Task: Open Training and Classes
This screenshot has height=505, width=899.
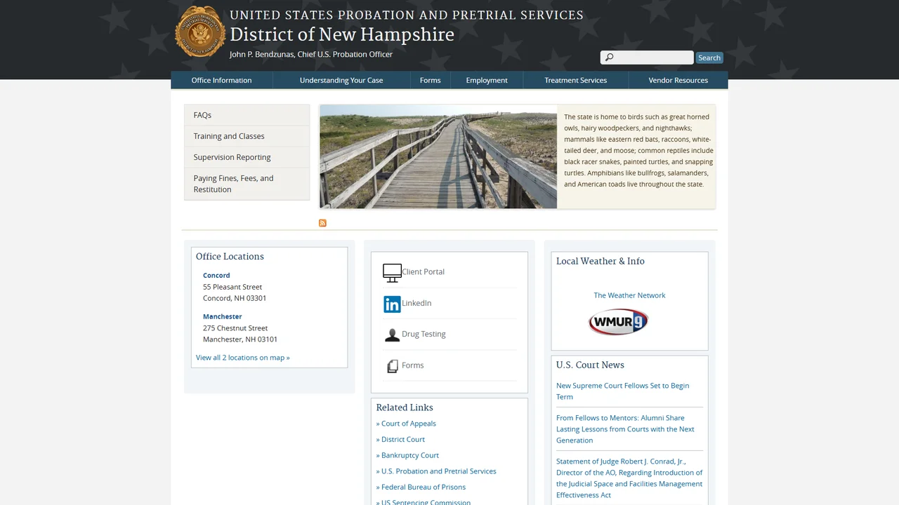Action: [247, 136]
